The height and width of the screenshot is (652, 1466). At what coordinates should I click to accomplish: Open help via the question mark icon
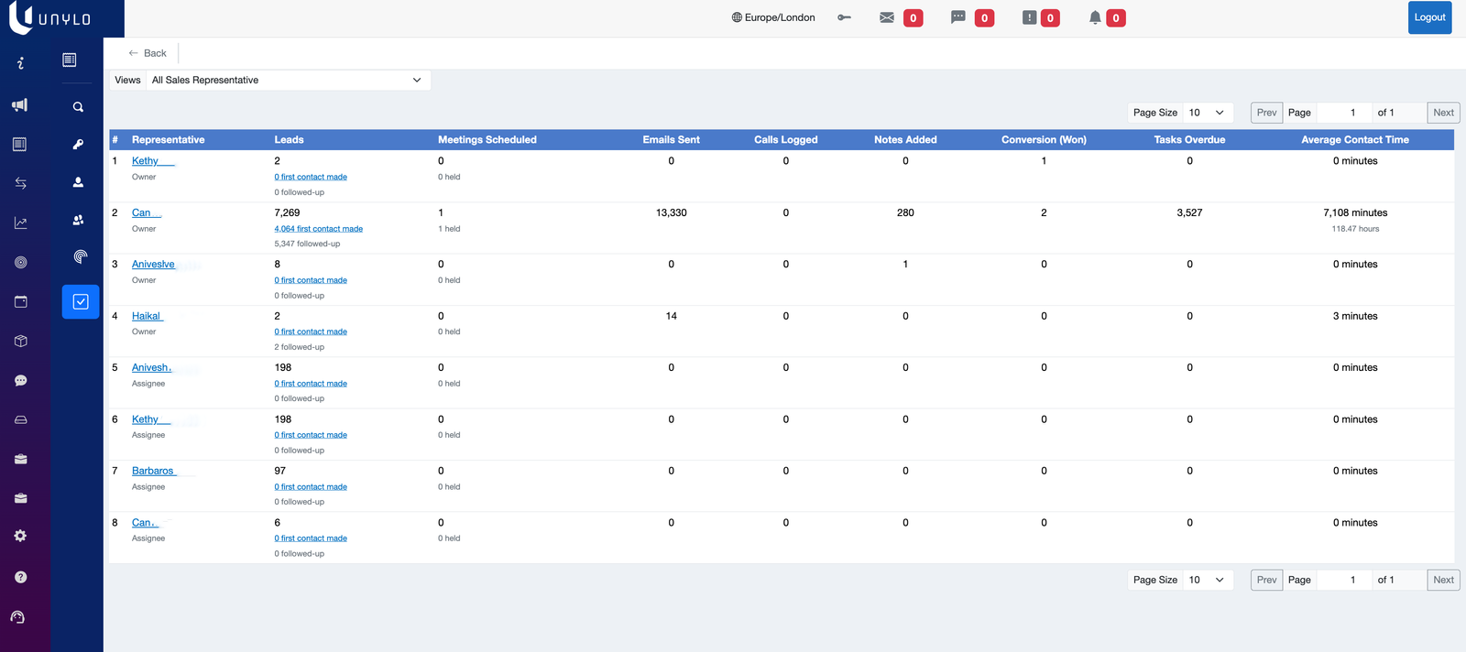[x=20, y=577]
